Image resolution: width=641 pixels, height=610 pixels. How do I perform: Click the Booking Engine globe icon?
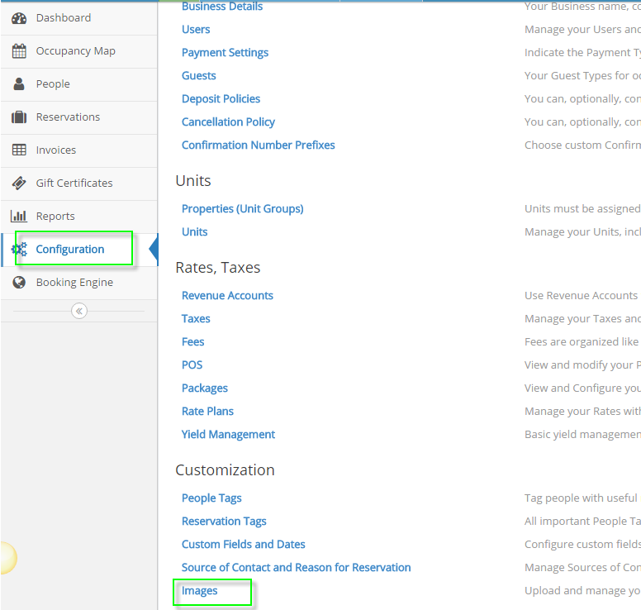(19, 283)
